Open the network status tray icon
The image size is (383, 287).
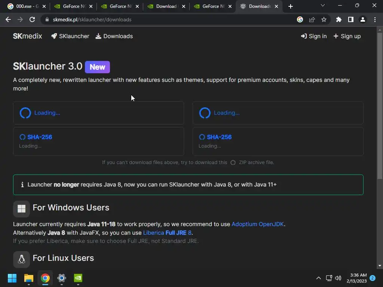(x=329, y=278)
